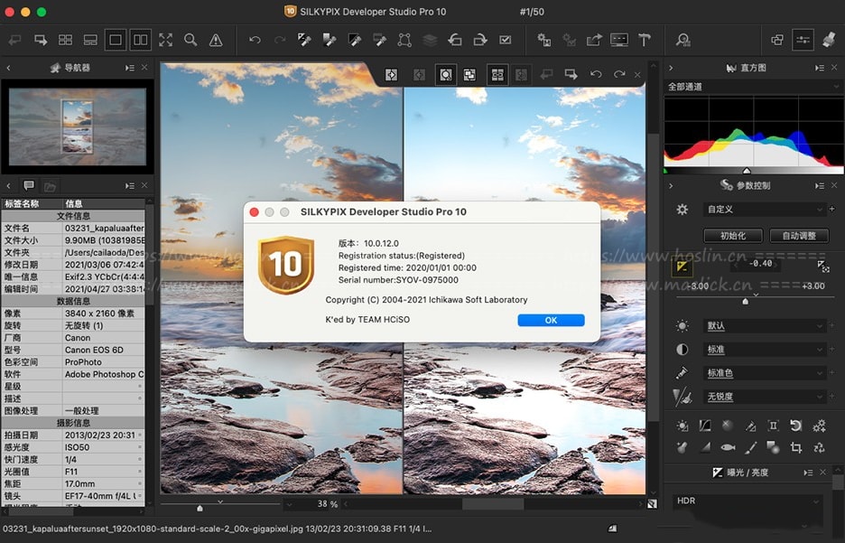Click the warning triangle icon in toolbar

216,40
